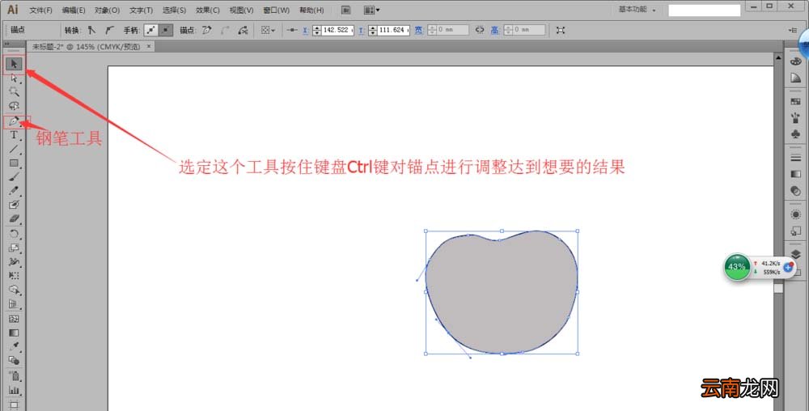Select the Magic Wand tool
The image size is (809, 411).
click(x=14, y=91)
